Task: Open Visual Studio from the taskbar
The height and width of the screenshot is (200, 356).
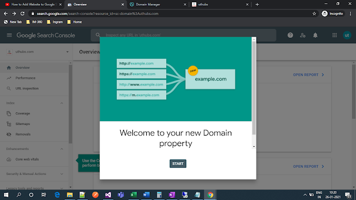Action: 108,194
